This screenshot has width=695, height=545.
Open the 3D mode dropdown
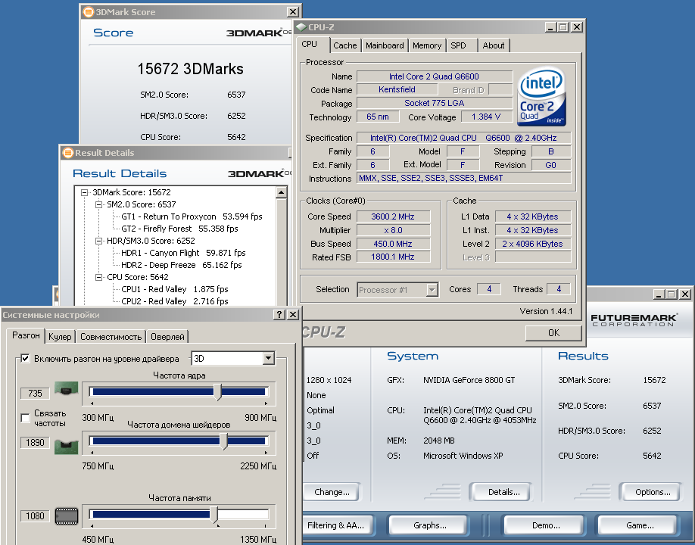coord(268,359)
